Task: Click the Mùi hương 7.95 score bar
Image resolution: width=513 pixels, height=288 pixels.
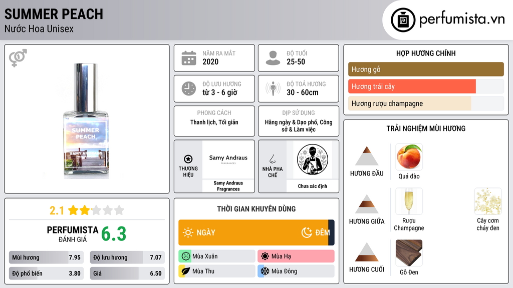Action: click(x=46, y=257)
